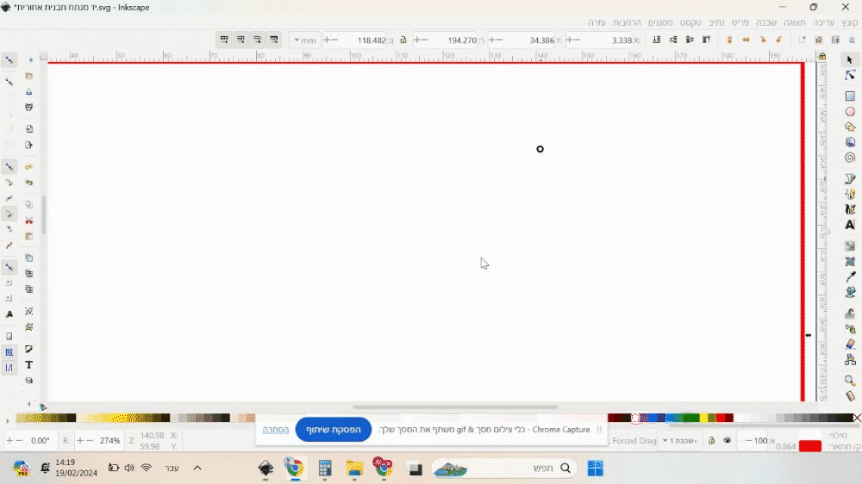862x484 pixels.
Task: Select the Text tool in right toolbox
Action: click(x=850, y=225)
